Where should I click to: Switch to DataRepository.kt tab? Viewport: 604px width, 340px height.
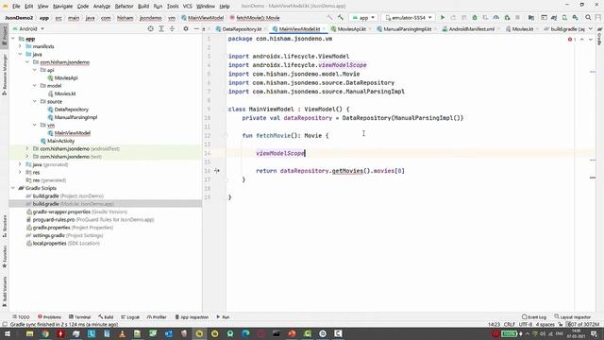[x=242, y=29]
